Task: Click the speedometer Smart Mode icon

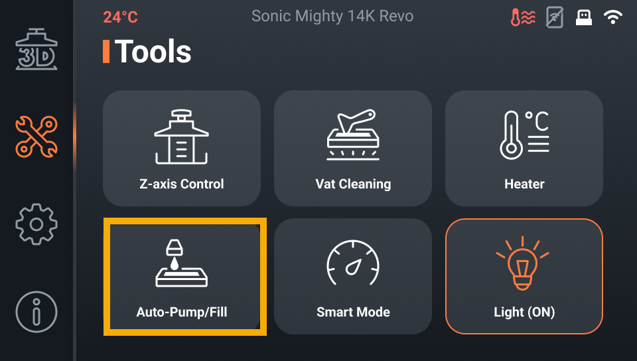Action: [352, 263]
